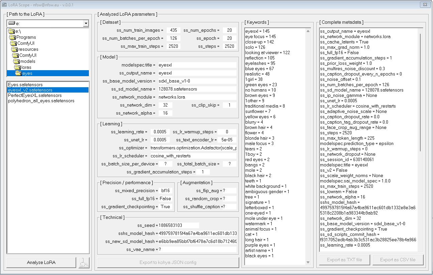Select the models folder icon
Screen dimensions: 433x275
tap(16, 61)
